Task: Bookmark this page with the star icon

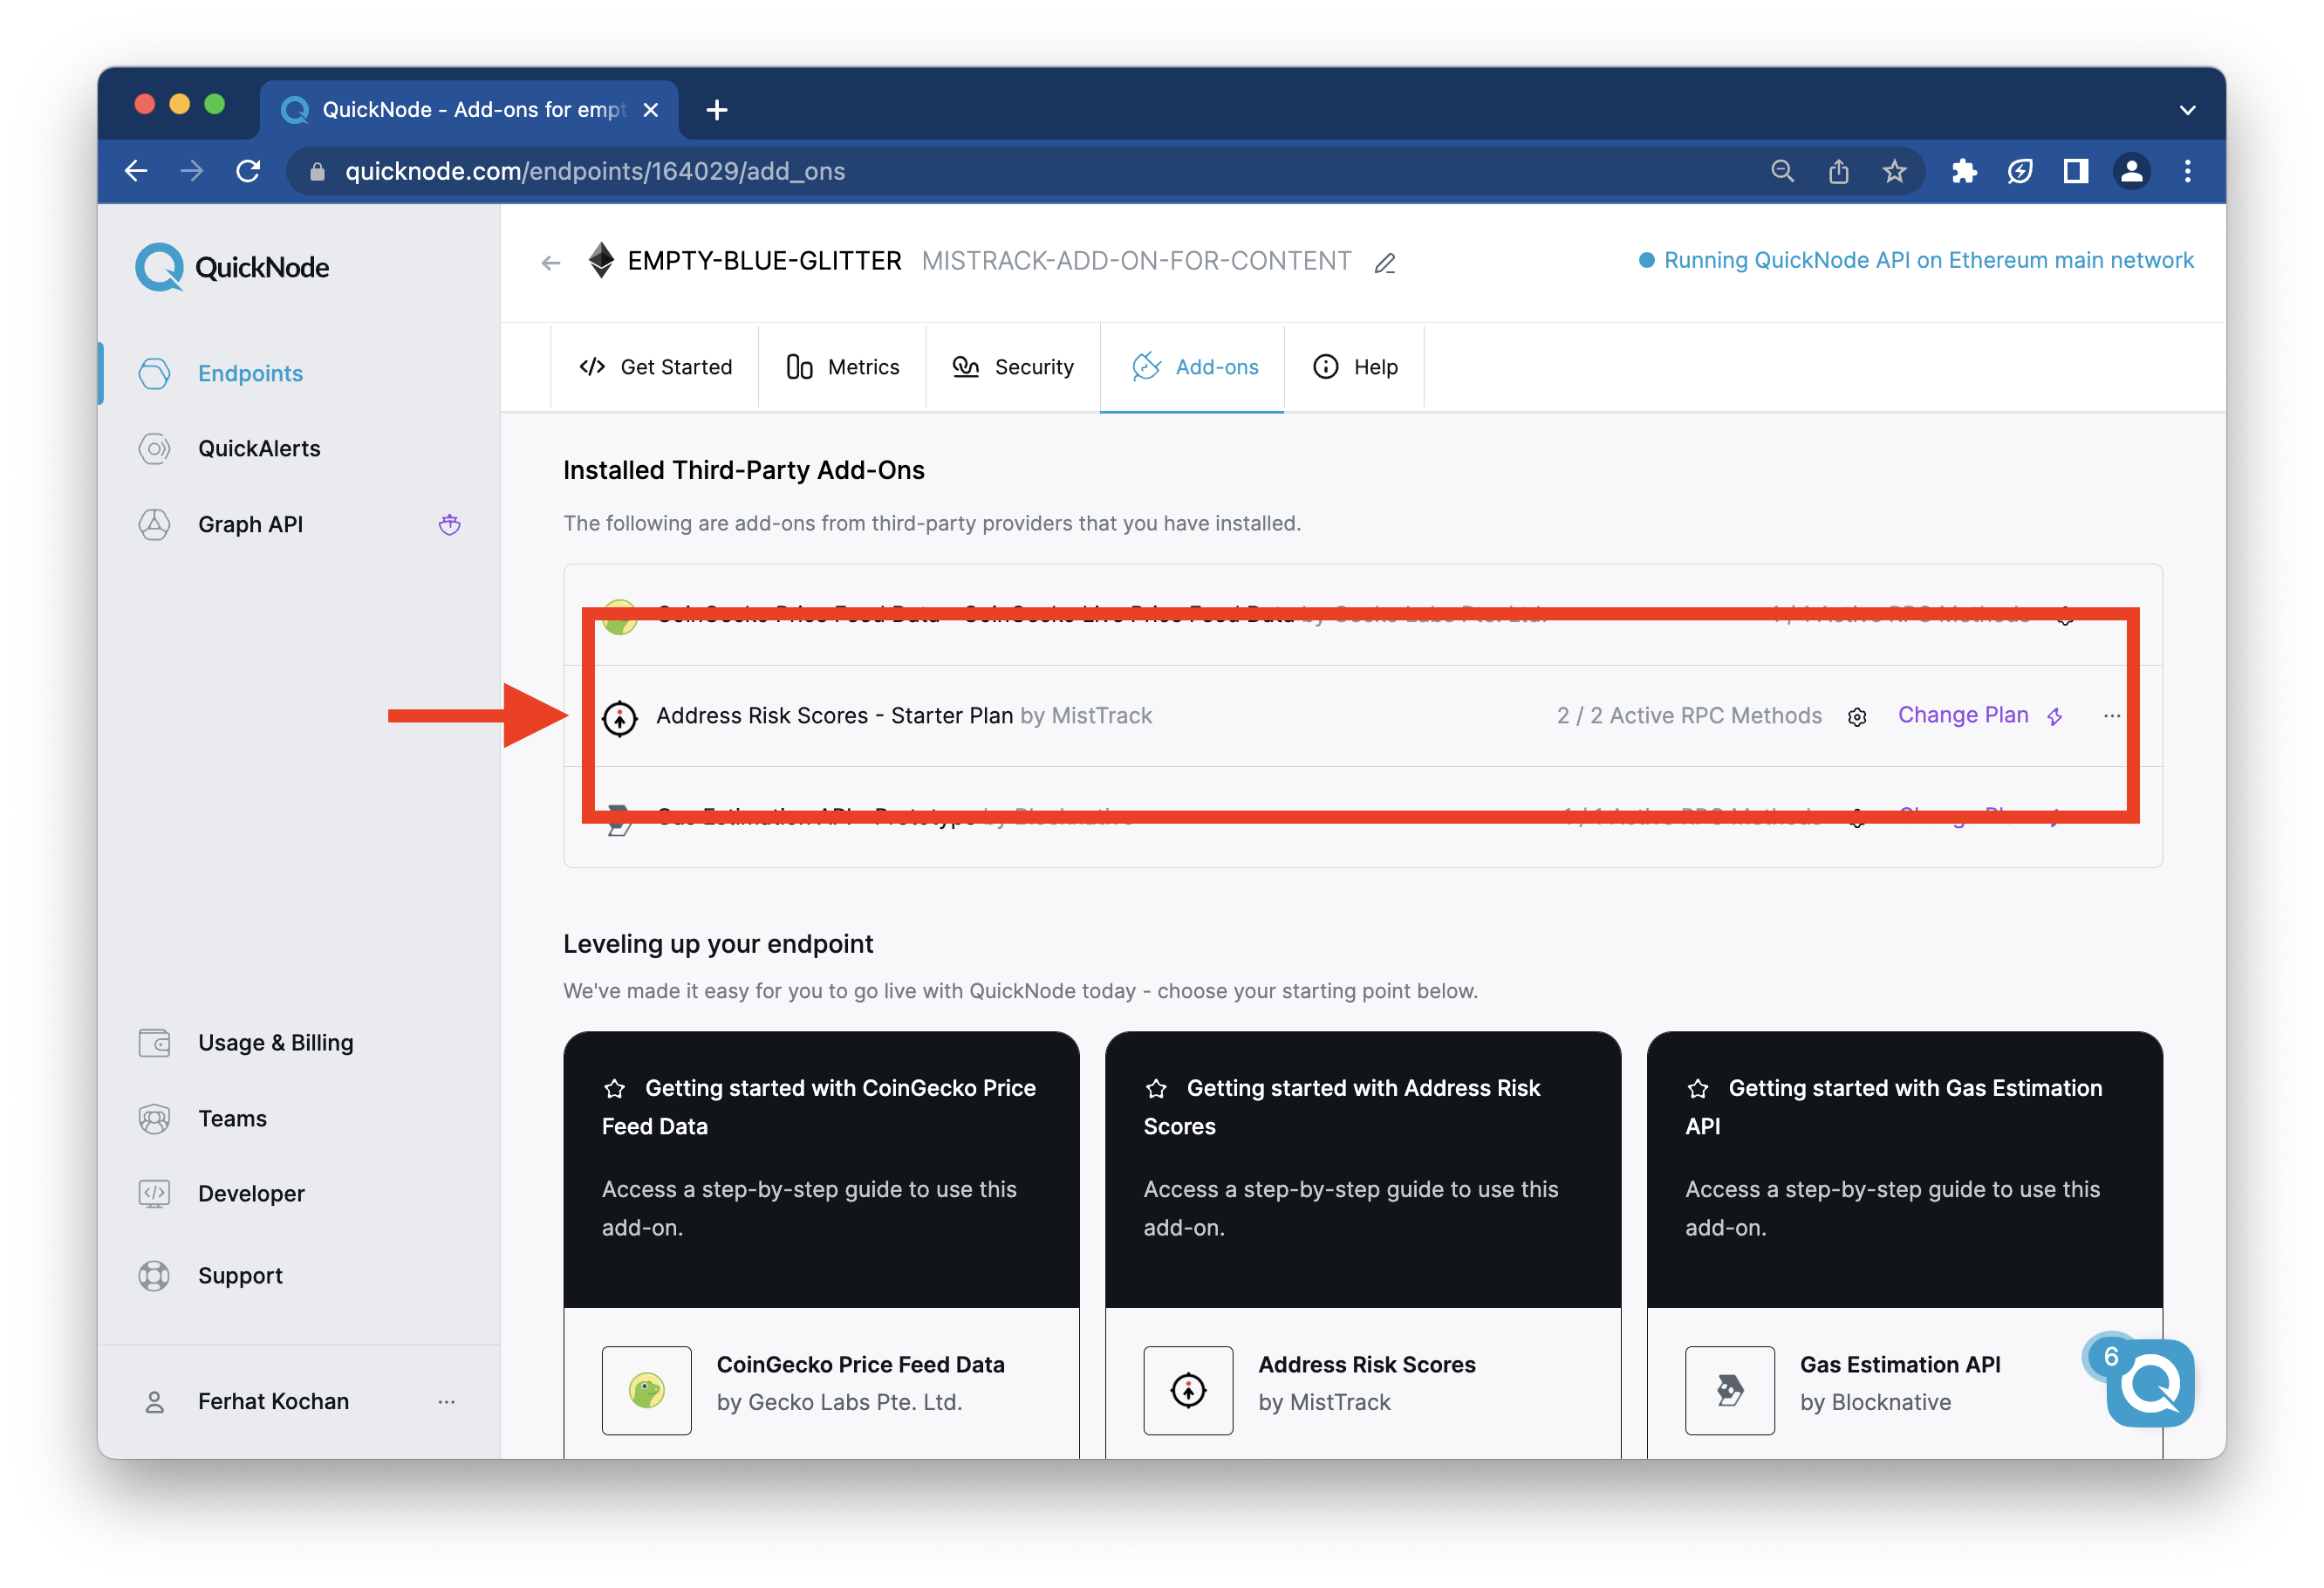Action: tap(1894, 171)
